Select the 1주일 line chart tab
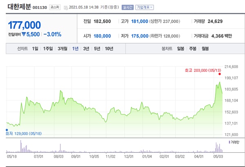This screenshot has width=245, height=167. tap(48, 49)
